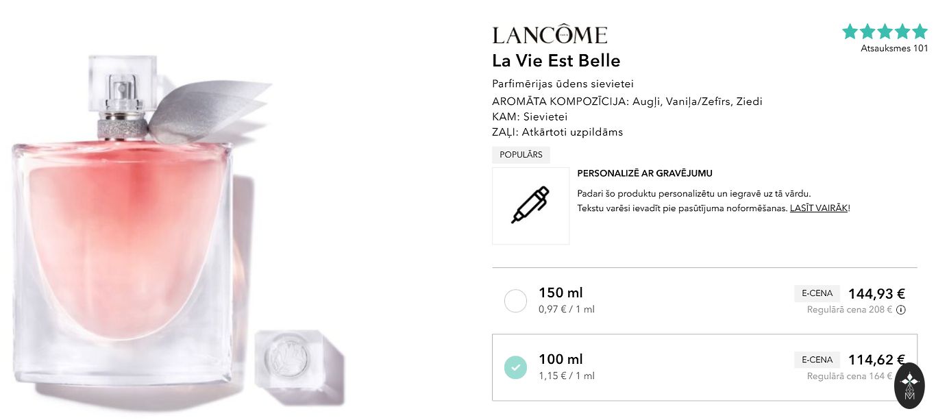Click the checked 100 ml radio button
Image resolution: width=936 pixels, height=420 pixels.
coord(515,367)
